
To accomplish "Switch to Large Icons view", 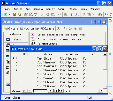I will (65, 28).
